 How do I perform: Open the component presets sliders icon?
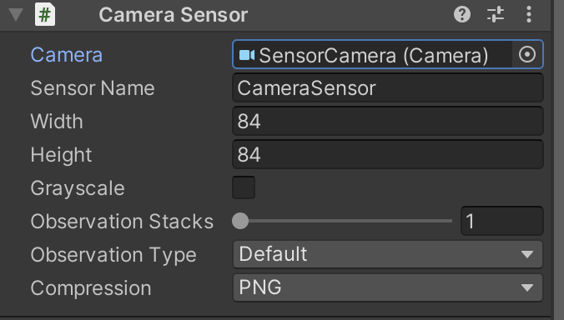pos(496,15)
